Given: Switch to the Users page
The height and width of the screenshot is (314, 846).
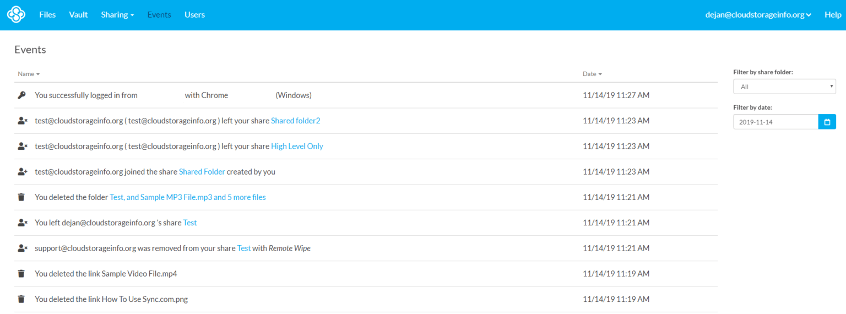Looking at the screenshot, I should click(194, 15).
